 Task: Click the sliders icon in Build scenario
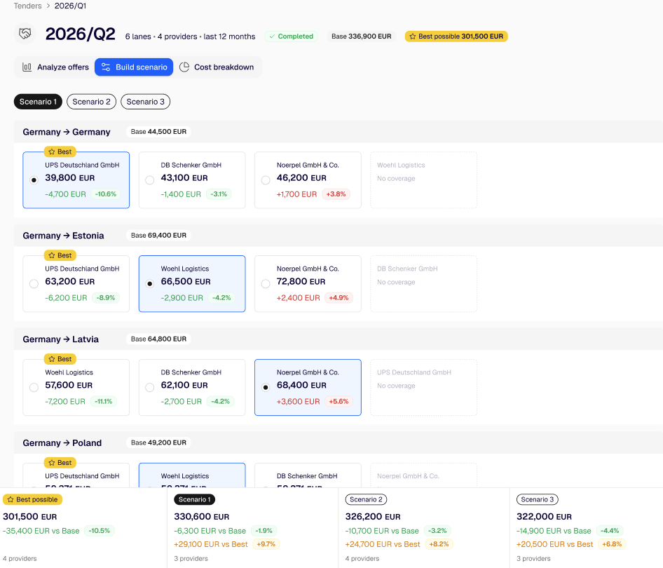[106, 67]
